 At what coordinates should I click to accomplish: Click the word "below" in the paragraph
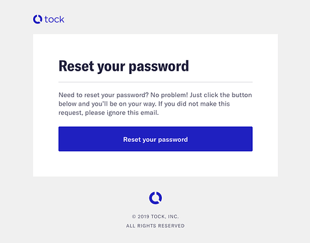pyautogui.click(x=68, y=104)
